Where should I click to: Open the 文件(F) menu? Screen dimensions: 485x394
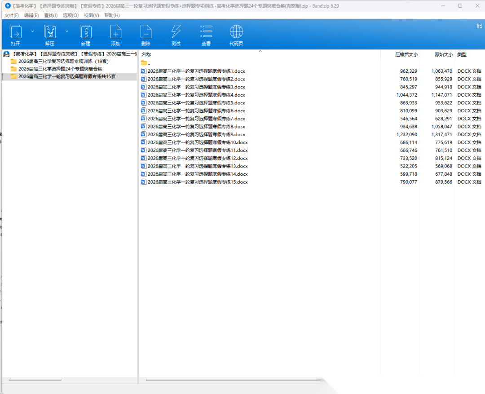(12, 15)
